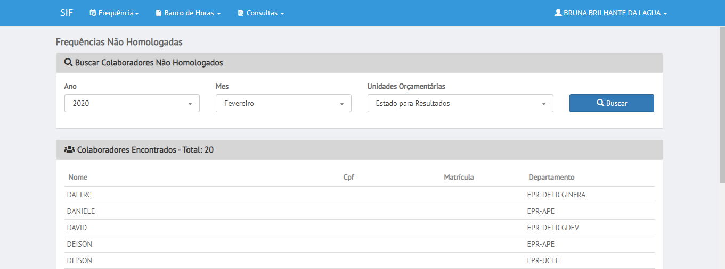Screen dimensions: 725x269
Task: Click the calendar icon beside Frequência
Action: click(93, 13)
